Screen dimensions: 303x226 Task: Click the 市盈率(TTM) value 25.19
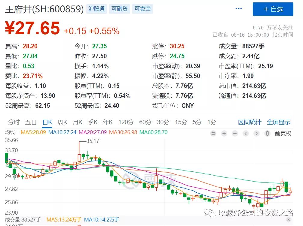[x=265, y=66]
